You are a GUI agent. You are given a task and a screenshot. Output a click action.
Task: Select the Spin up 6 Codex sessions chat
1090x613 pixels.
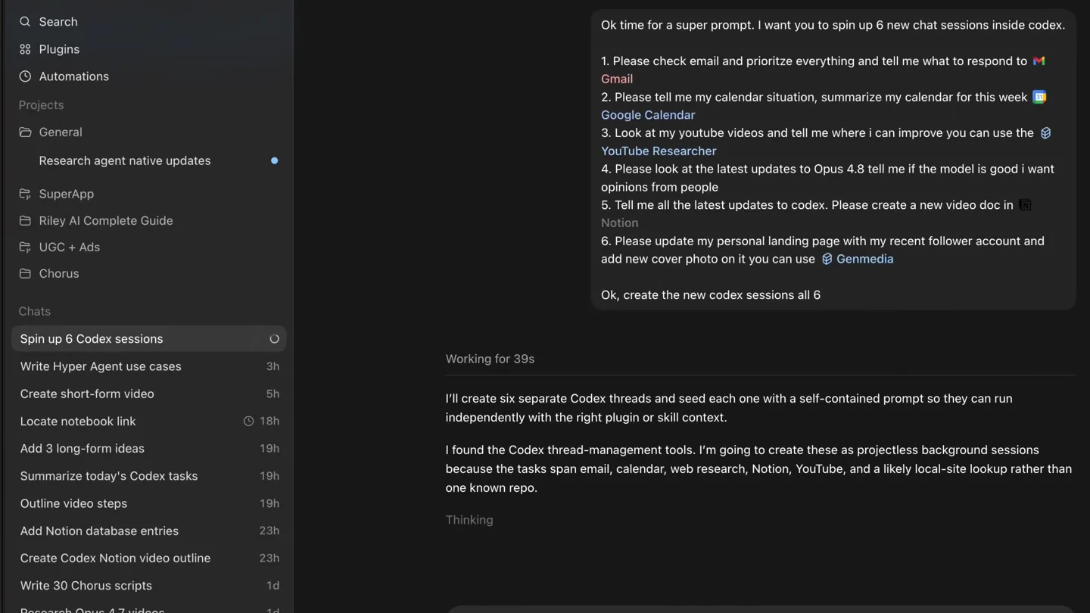tap(148, 339)
